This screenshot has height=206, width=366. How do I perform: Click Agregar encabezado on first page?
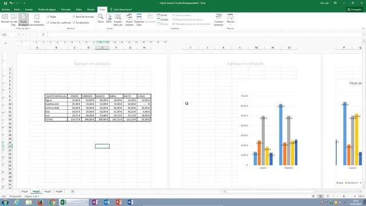point(92,64)
